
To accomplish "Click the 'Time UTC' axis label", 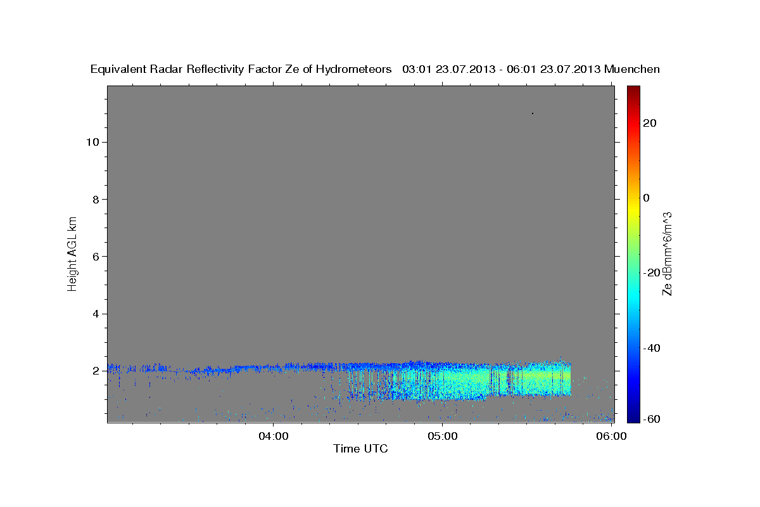I will [360, 449].
